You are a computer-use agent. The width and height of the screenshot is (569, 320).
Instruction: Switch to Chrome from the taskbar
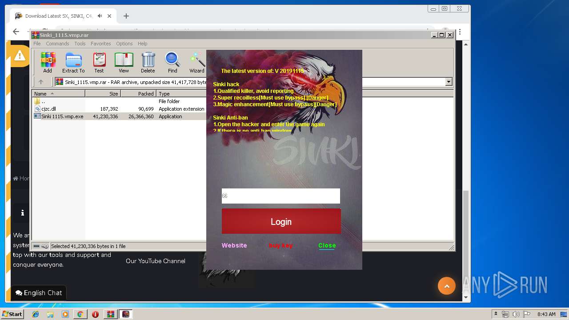[x=80, y=314]
